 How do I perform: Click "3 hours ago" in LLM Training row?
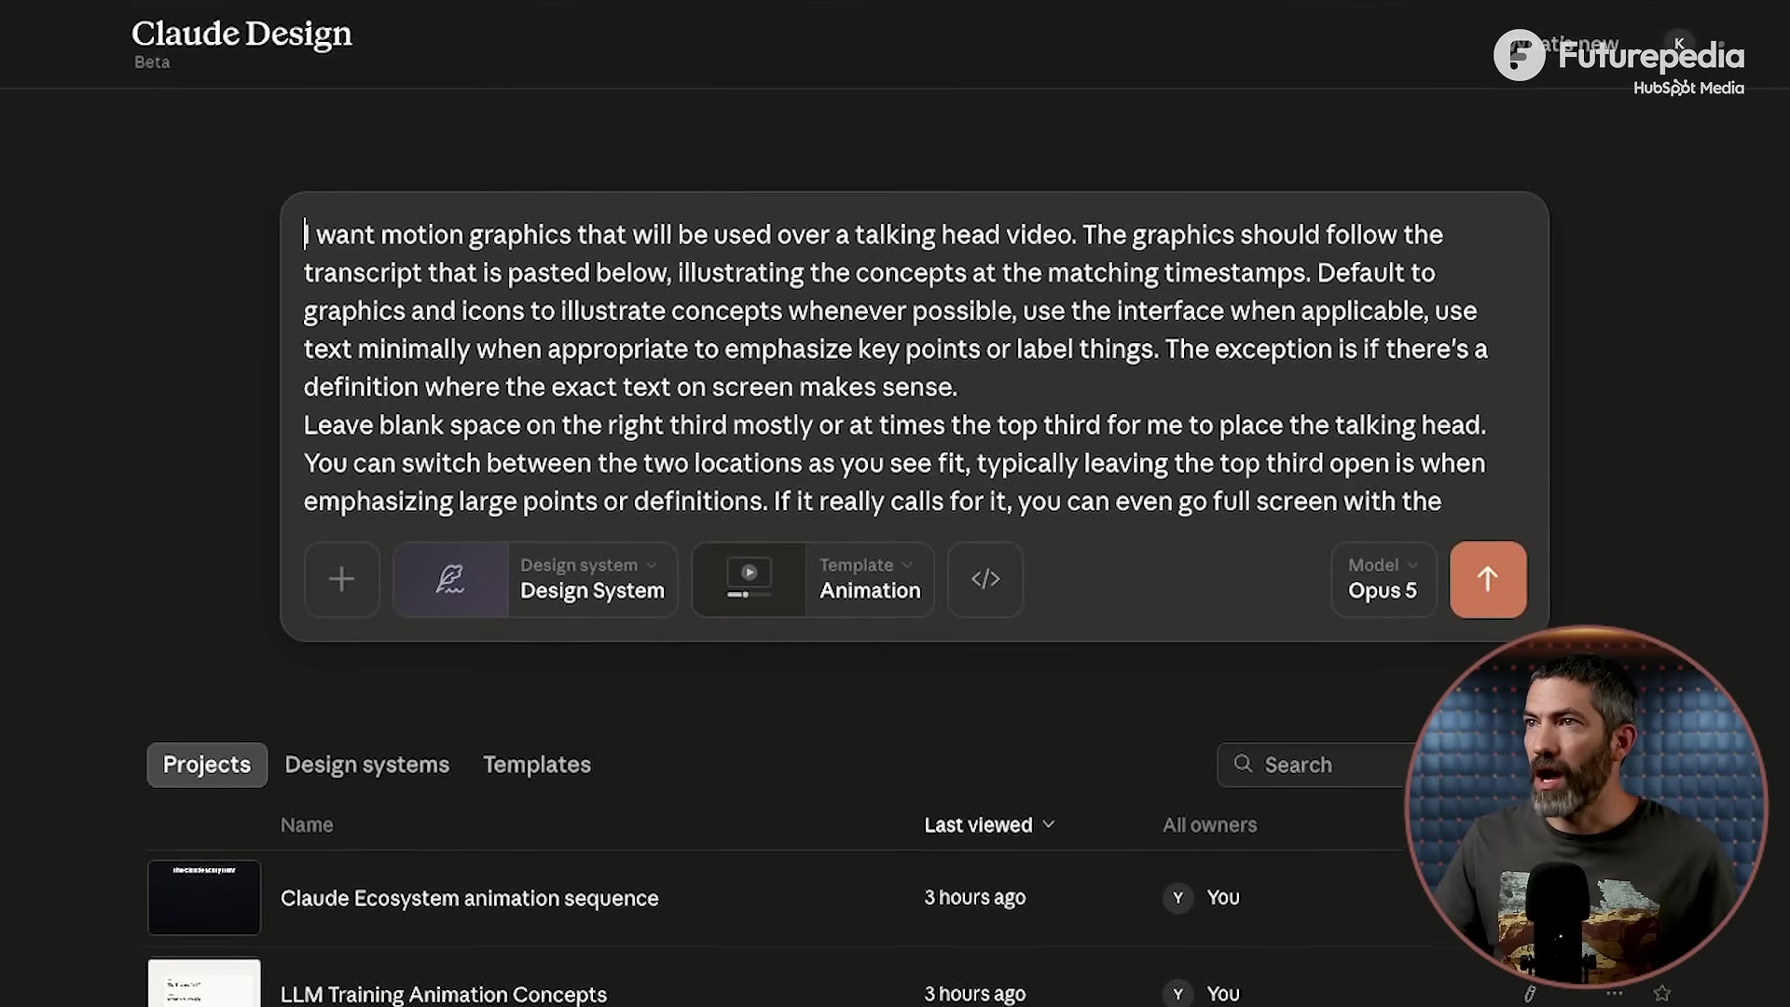[x=975, y=994]
